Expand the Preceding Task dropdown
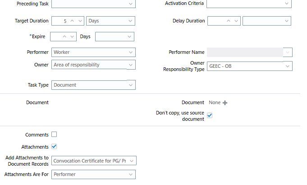307x185 pixels. 93,4
